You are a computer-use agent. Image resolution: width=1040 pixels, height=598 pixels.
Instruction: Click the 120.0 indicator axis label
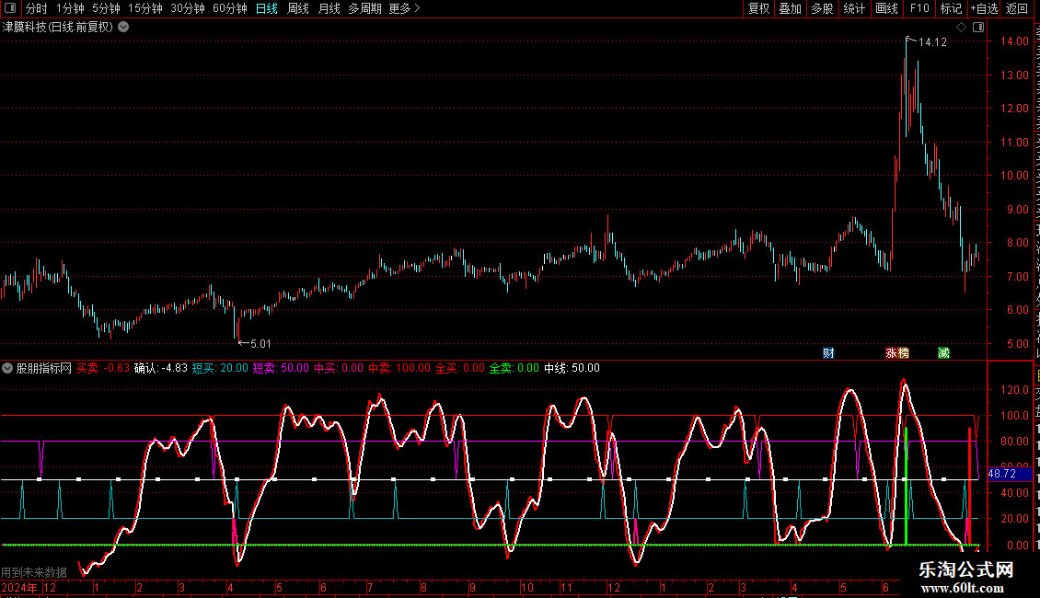(x=1014, y=390)
